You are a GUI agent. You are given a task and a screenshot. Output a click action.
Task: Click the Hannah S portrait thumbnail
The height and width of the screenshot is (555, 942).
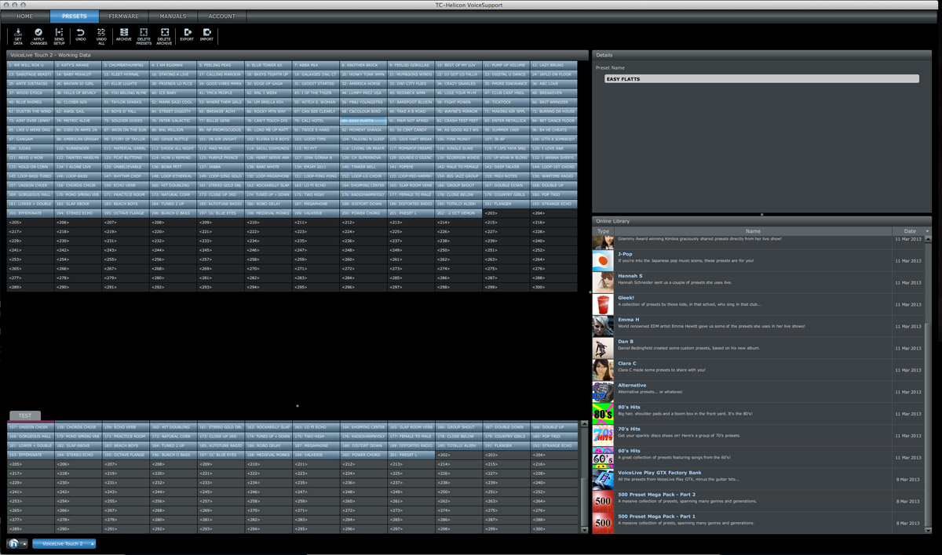(603, 283)
